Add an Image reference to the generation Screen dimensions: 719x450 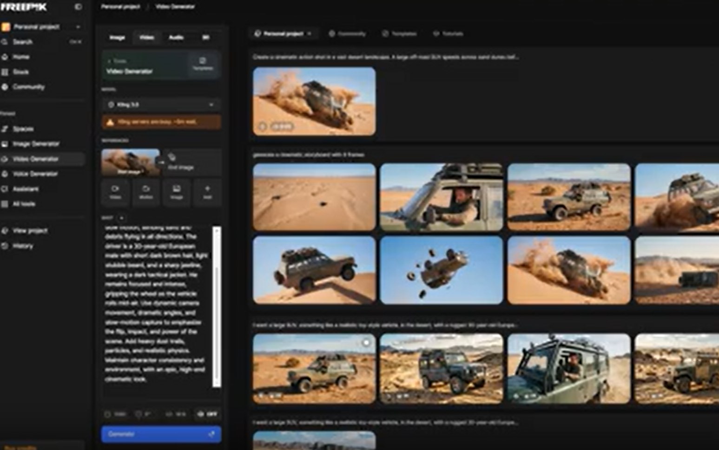click(x=177, y=192)
